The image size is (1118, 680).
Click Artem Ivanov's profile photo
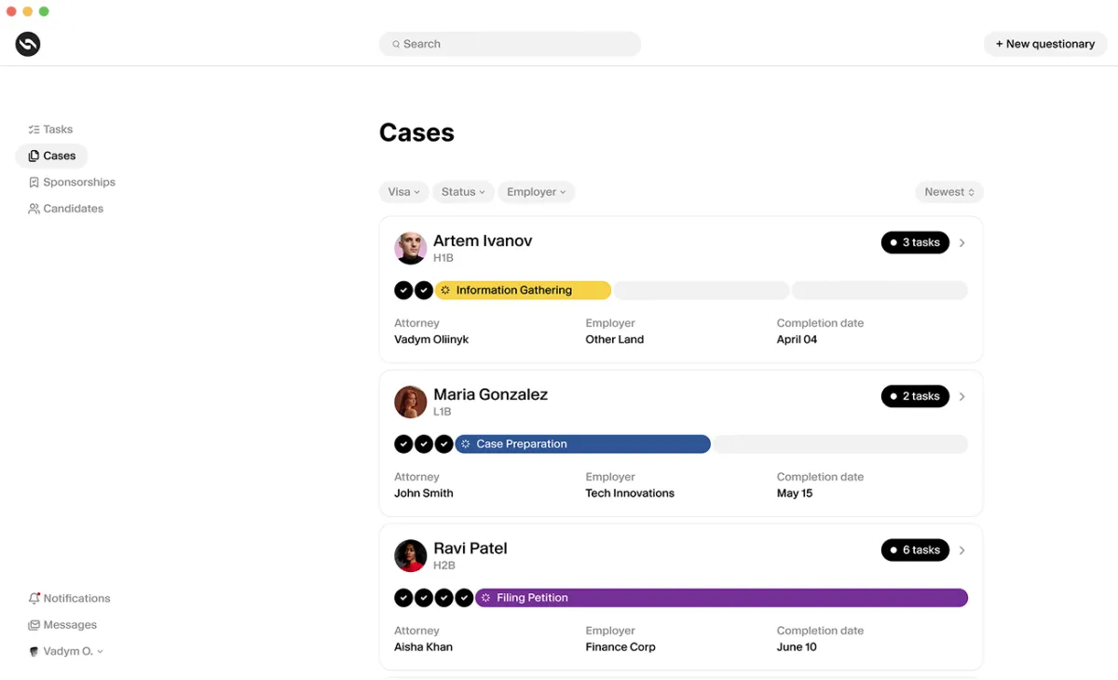(x=410, y=249)
